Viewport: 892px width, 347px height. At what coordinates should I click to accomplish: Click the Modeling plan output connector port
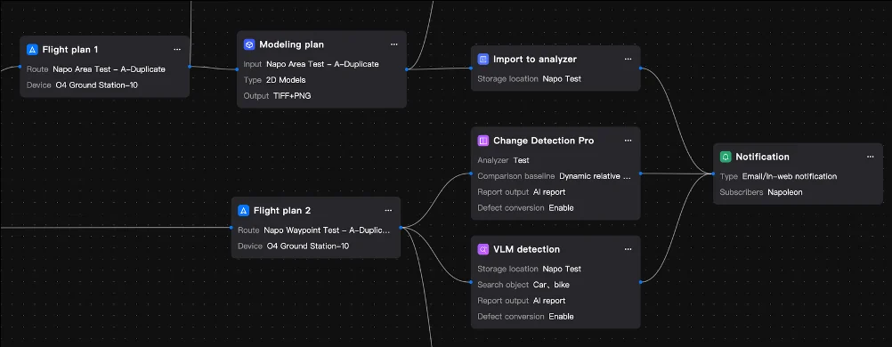coord(406,69)
